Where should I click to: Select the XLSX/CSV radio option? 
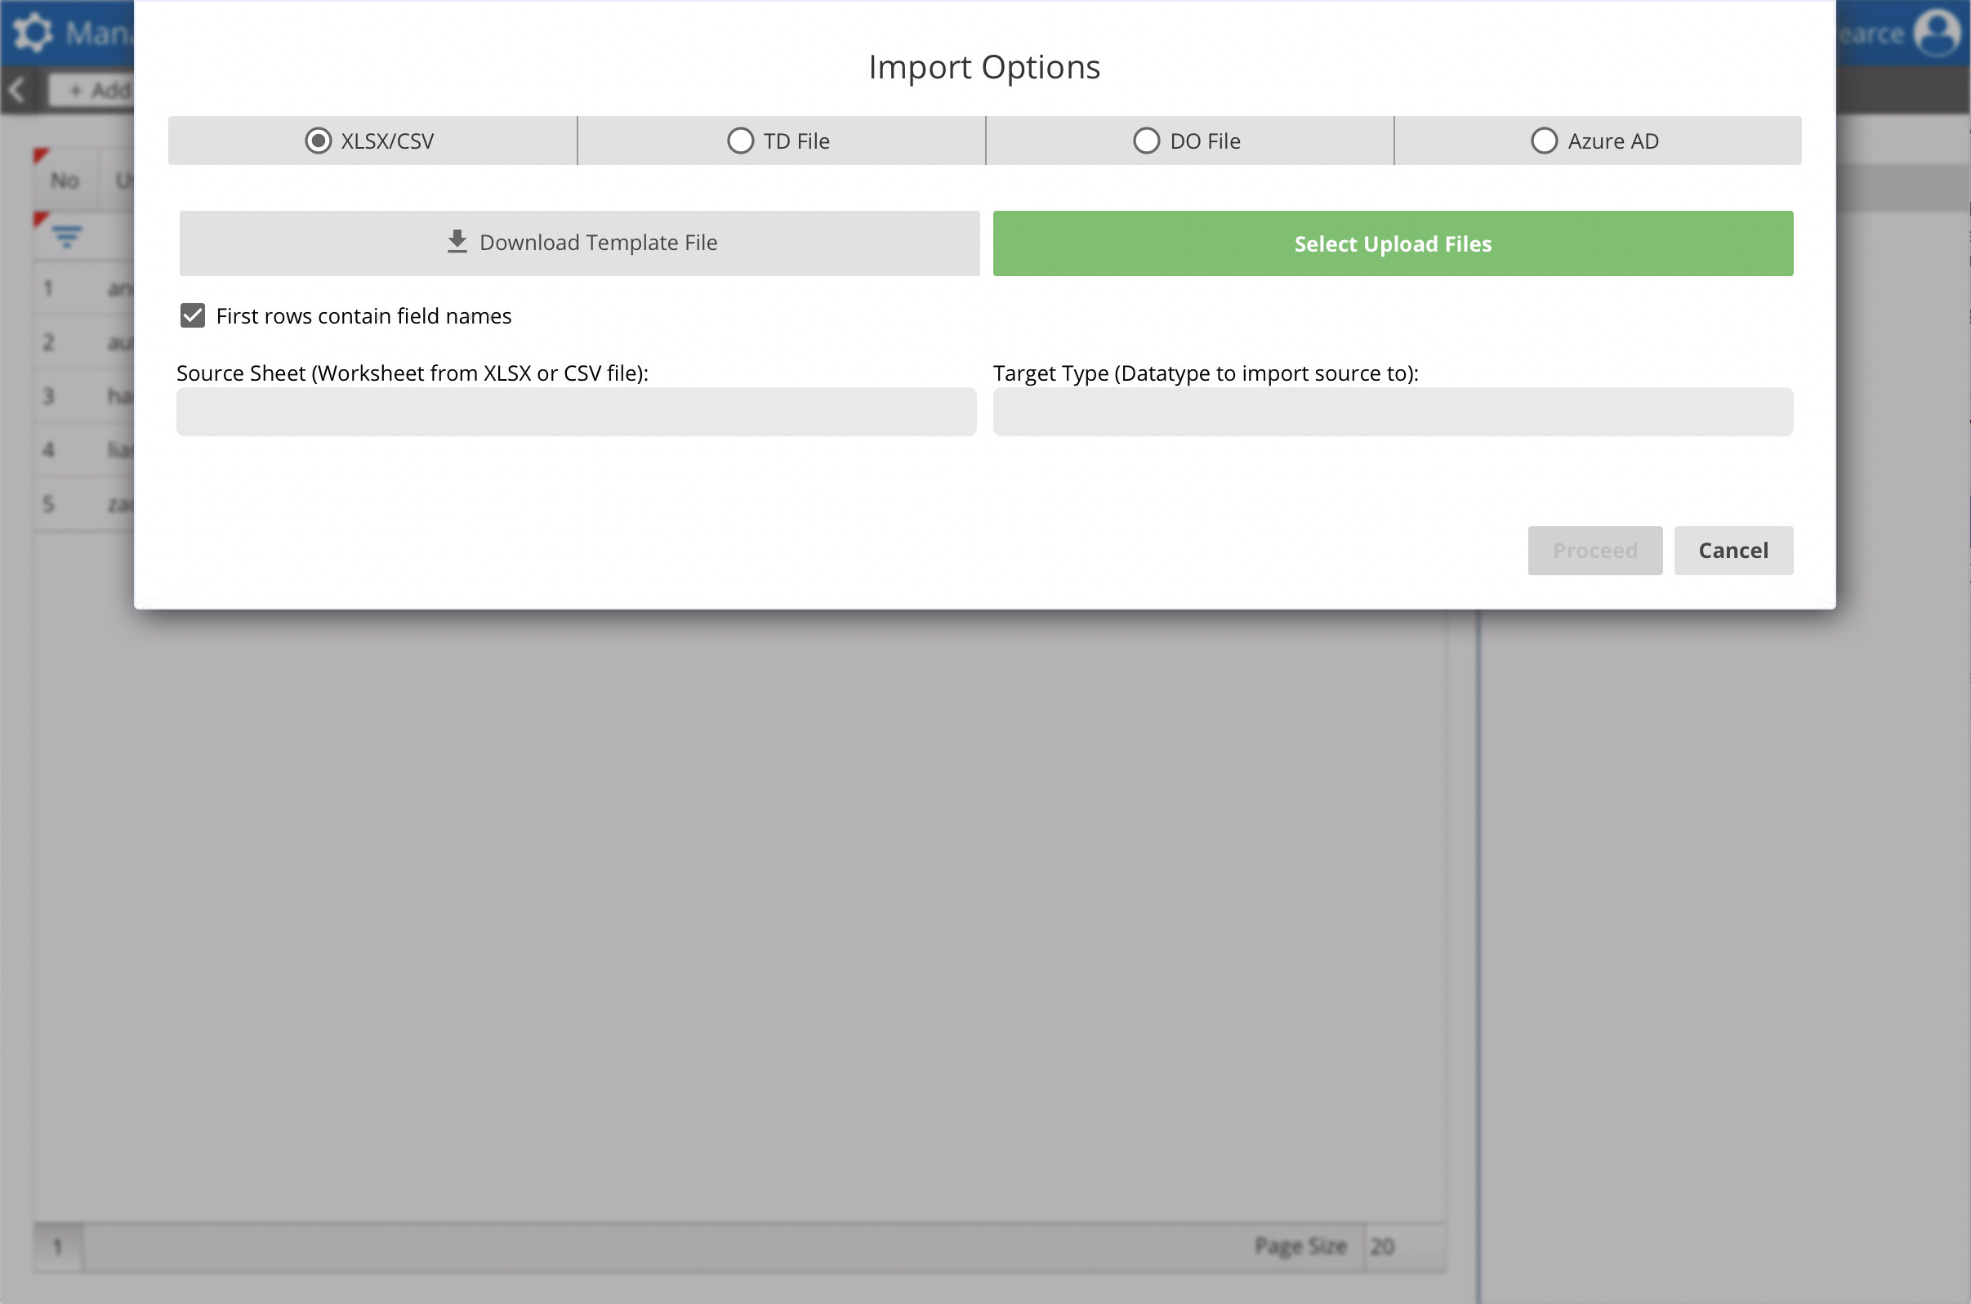[x=319, y=141]
